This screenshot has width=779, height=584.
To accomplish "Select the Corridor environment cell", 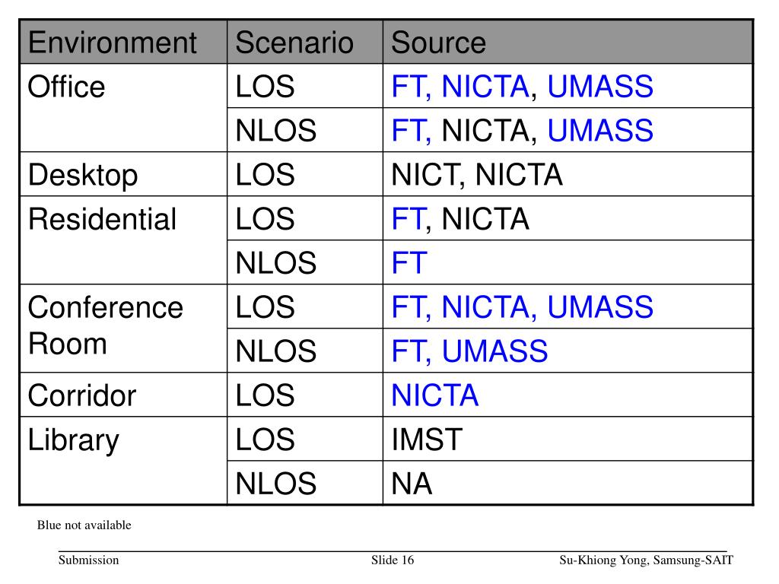I will (x=123, y=395).
